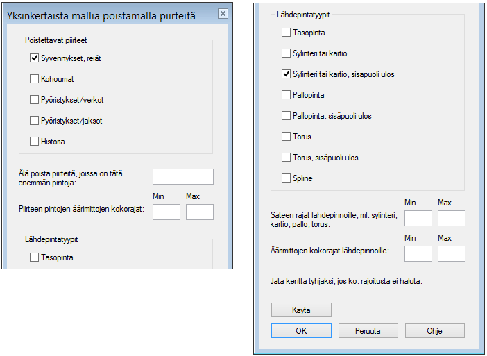The height and width of the screenshot is (356, 487).
Task: Open help with Ohje button
Action: [434, 331]
